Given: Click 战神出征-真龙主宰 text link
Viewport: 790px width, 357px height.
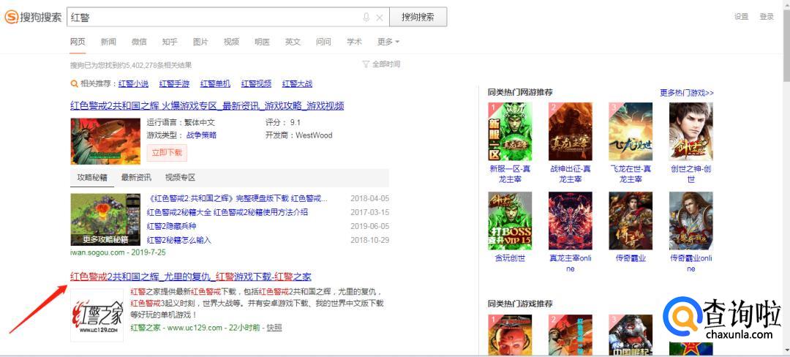Looking at the screenshot, I should (571, 173).
